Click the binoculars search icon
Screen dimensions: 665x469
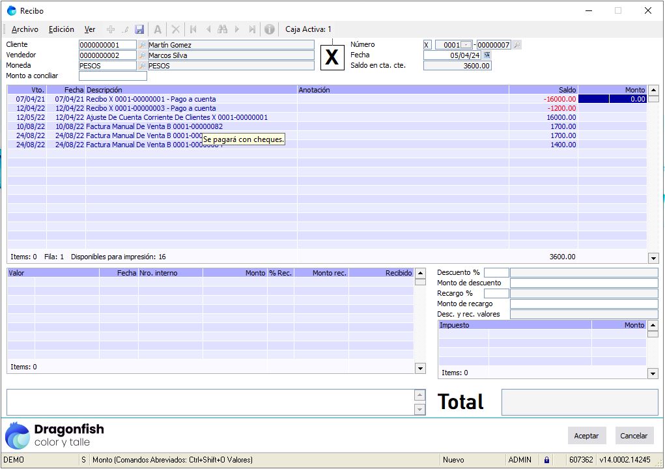[222, 29]
